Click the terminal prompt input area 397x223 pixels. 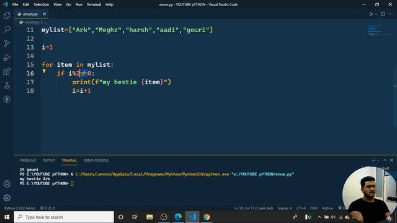coord(72,183)
